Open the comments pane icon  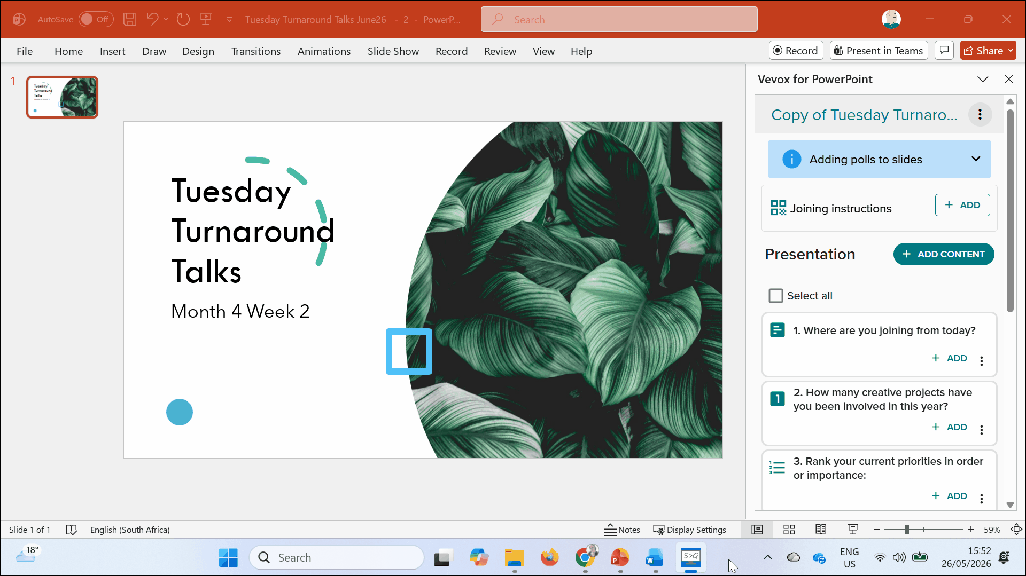pos(944,51)
